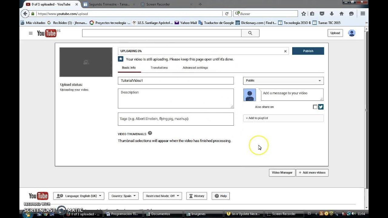Switch to the Segundo Trimestre browser tab
The height and width of the screenshot is (218, 388).
[x=109, y=4]
